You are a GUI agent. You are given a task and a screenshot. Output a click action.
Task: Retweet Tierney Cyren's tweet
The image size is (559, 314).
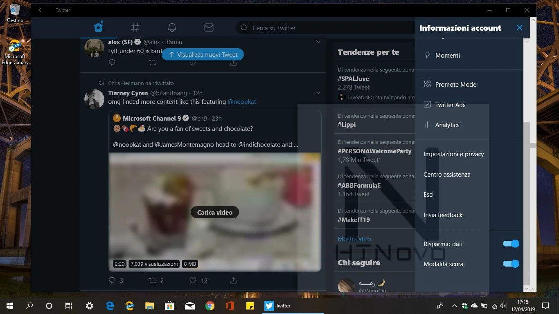click(152, 280)
